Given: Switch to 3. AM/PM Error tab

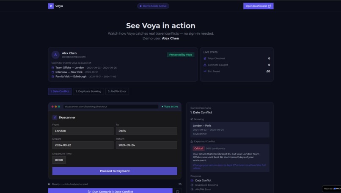Looking at the screenshot, I should [117, 91].
